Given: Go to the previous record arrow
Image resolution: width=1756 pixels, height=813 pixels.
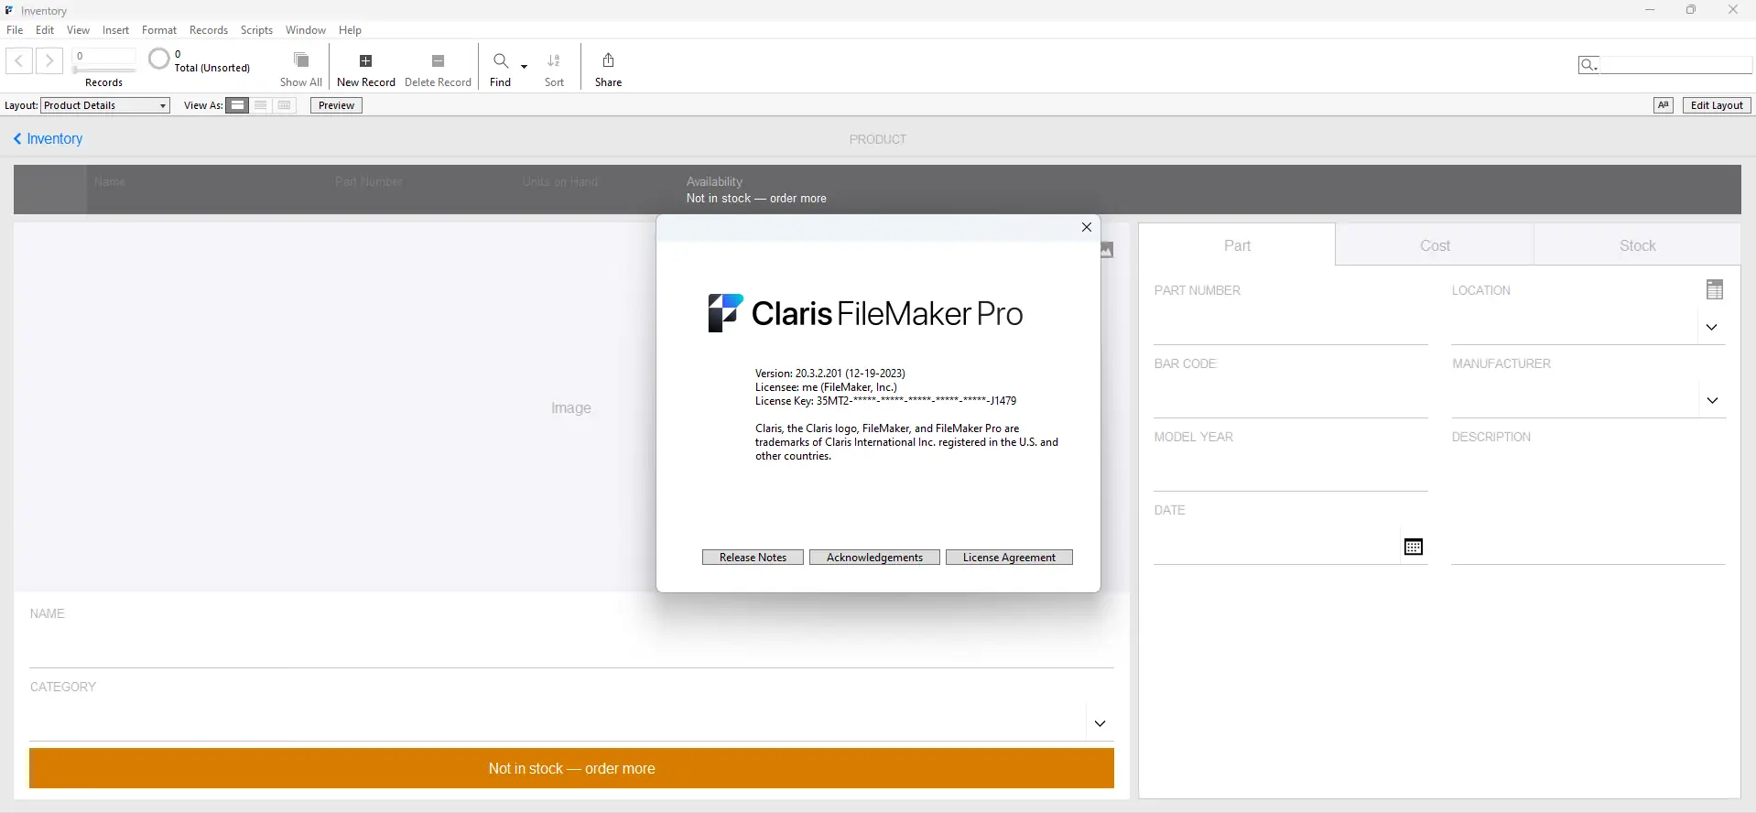Looking at the screenshot, I should point(19,60).
